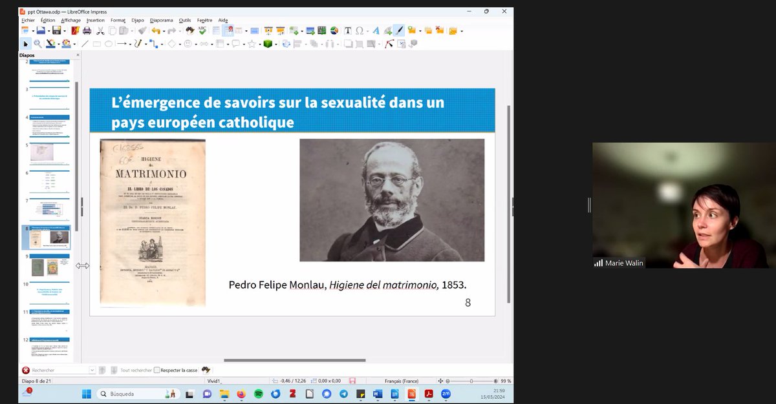Open the Diapo menu
The width and height of the screenshot is (776, 404).
tap(138, 20)
